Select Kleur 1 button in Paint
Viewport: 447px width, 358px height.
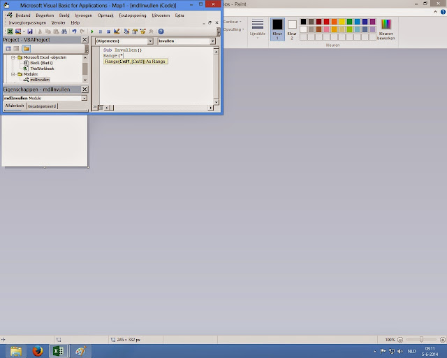277,29
